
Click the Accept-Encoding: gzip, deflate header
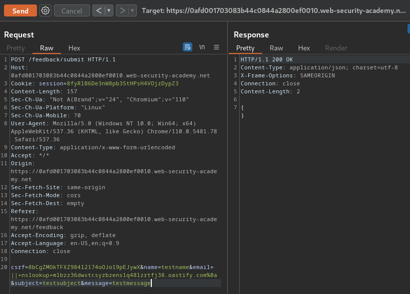[63, 235]
